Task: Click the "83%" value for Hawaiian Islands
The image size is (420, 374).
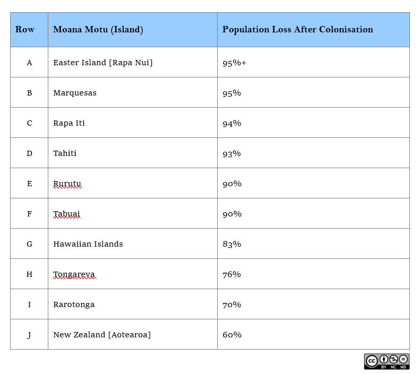Action: click(x=232, y=244)
